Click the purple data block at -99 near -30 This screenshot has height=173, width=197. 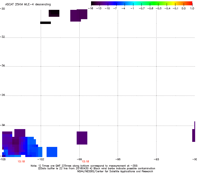(79, 15)
